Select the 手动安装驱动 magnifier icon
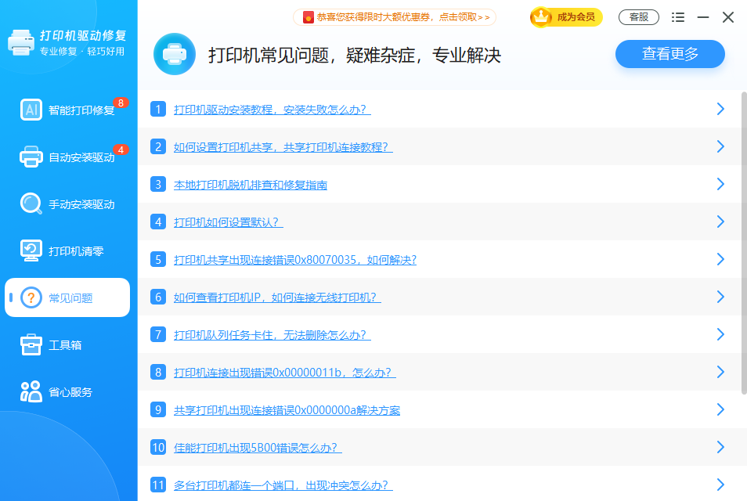This screenshot has width=747, height=501. pyautogui.click(x=31, y=204)
